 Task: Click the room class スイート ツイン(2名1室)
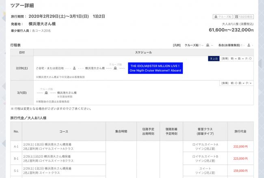coord(205,171)
